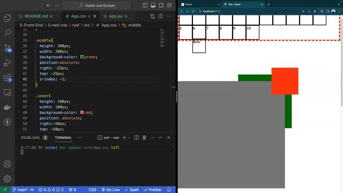Open terminal more actions menu
Viewport: 343px width, 193px height.
[152, 138]
